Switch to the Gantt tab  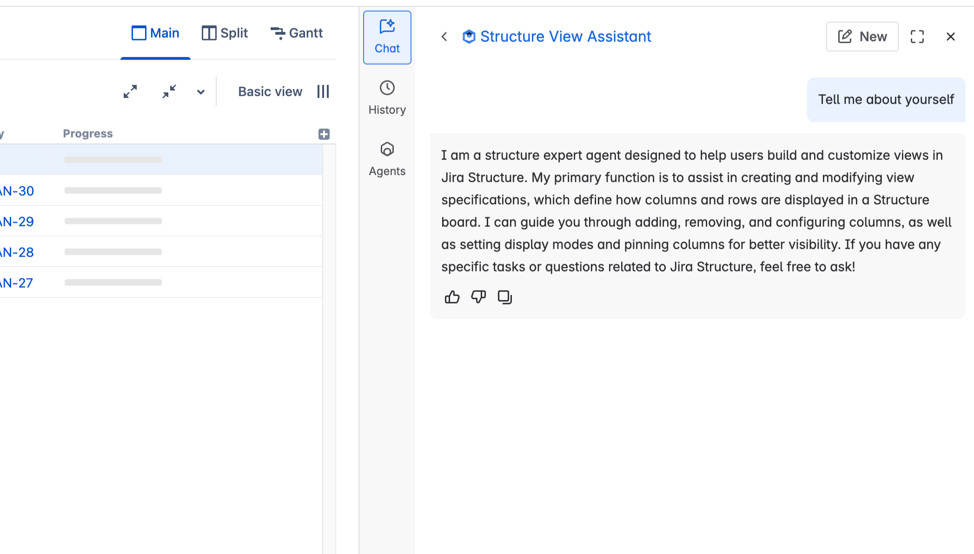pyautogui.click(x=297, y=33)
